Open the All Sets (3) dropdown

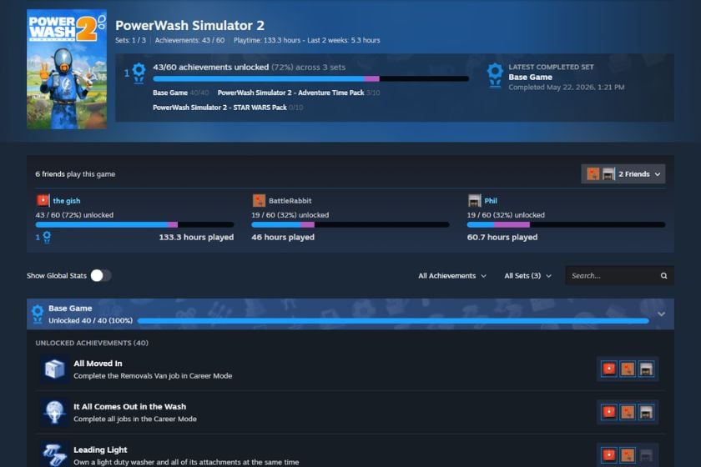point(527,276)
